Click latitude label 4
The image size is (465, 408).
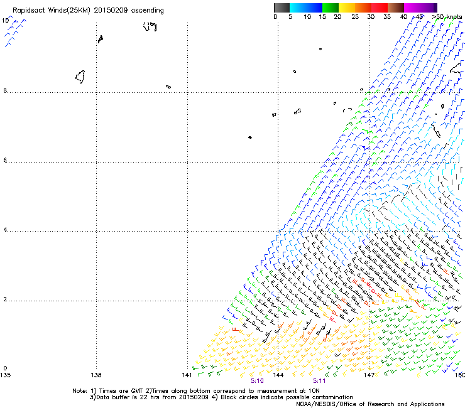(x=5, y=230)
